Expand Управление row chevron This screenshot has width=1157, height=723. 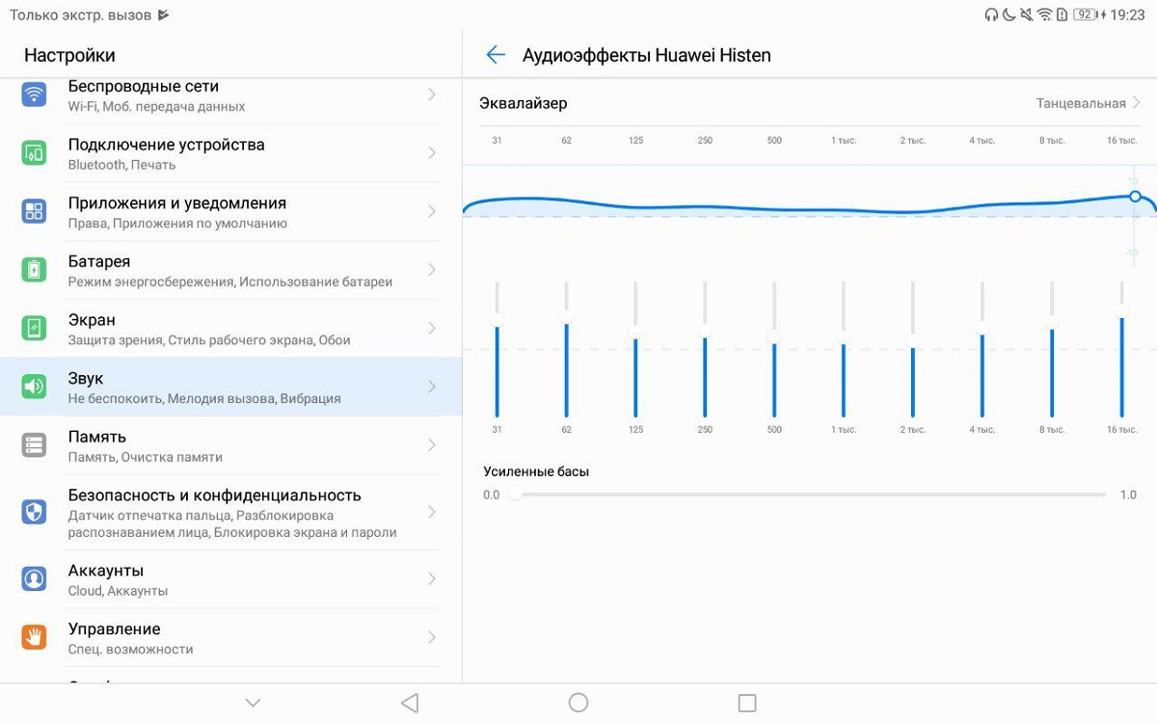(431, 637)
